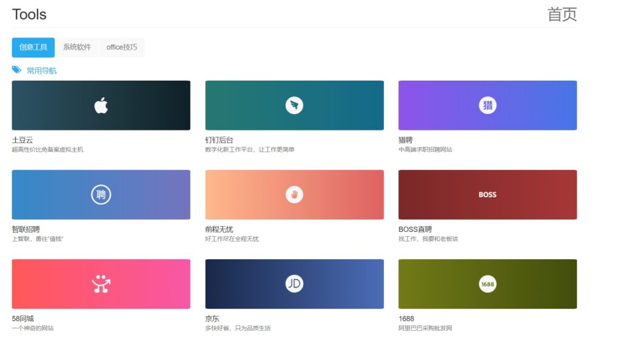Click the hand icon on 前程无忧 card
Image resolution: width=621 pixels, height=341 pixels.
coord(294,194)
